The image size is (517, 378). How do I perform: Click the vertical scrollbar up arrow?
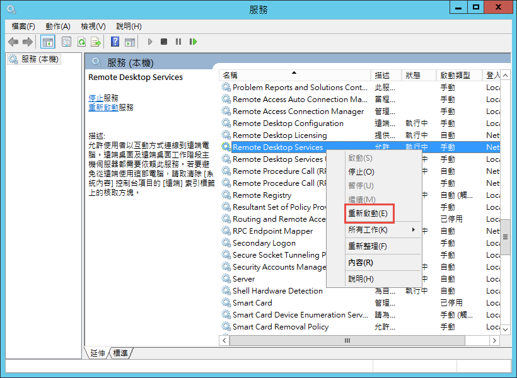(505, 76)
